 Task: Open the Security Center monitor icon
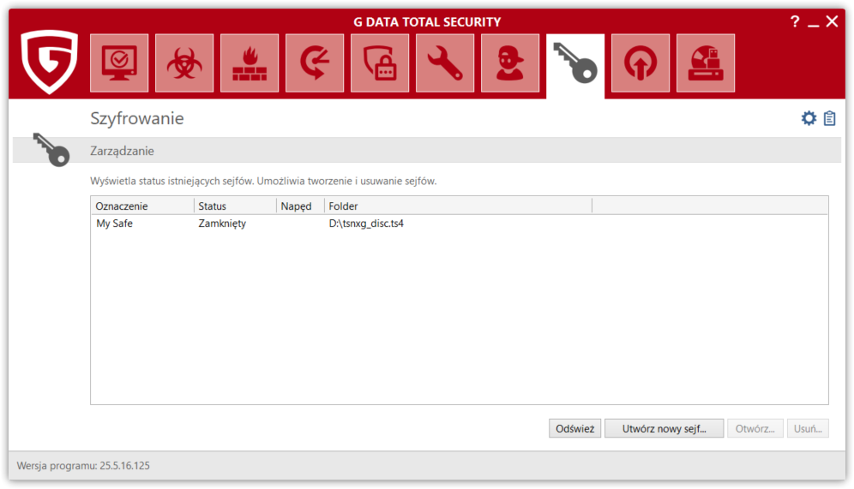point(119,63)
